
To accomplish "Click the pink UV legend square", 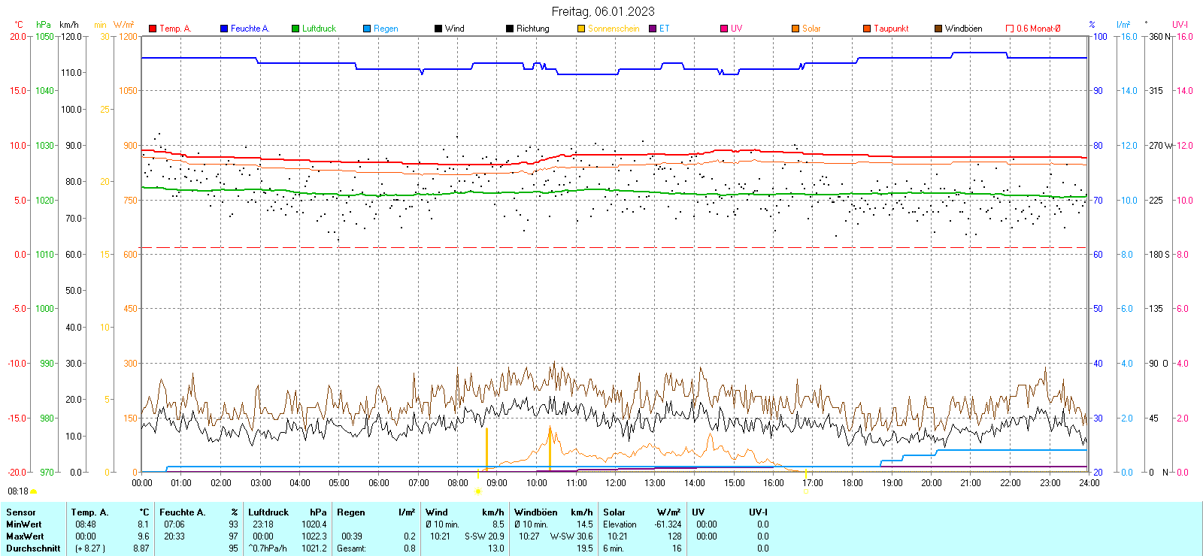I will point(724,29).
